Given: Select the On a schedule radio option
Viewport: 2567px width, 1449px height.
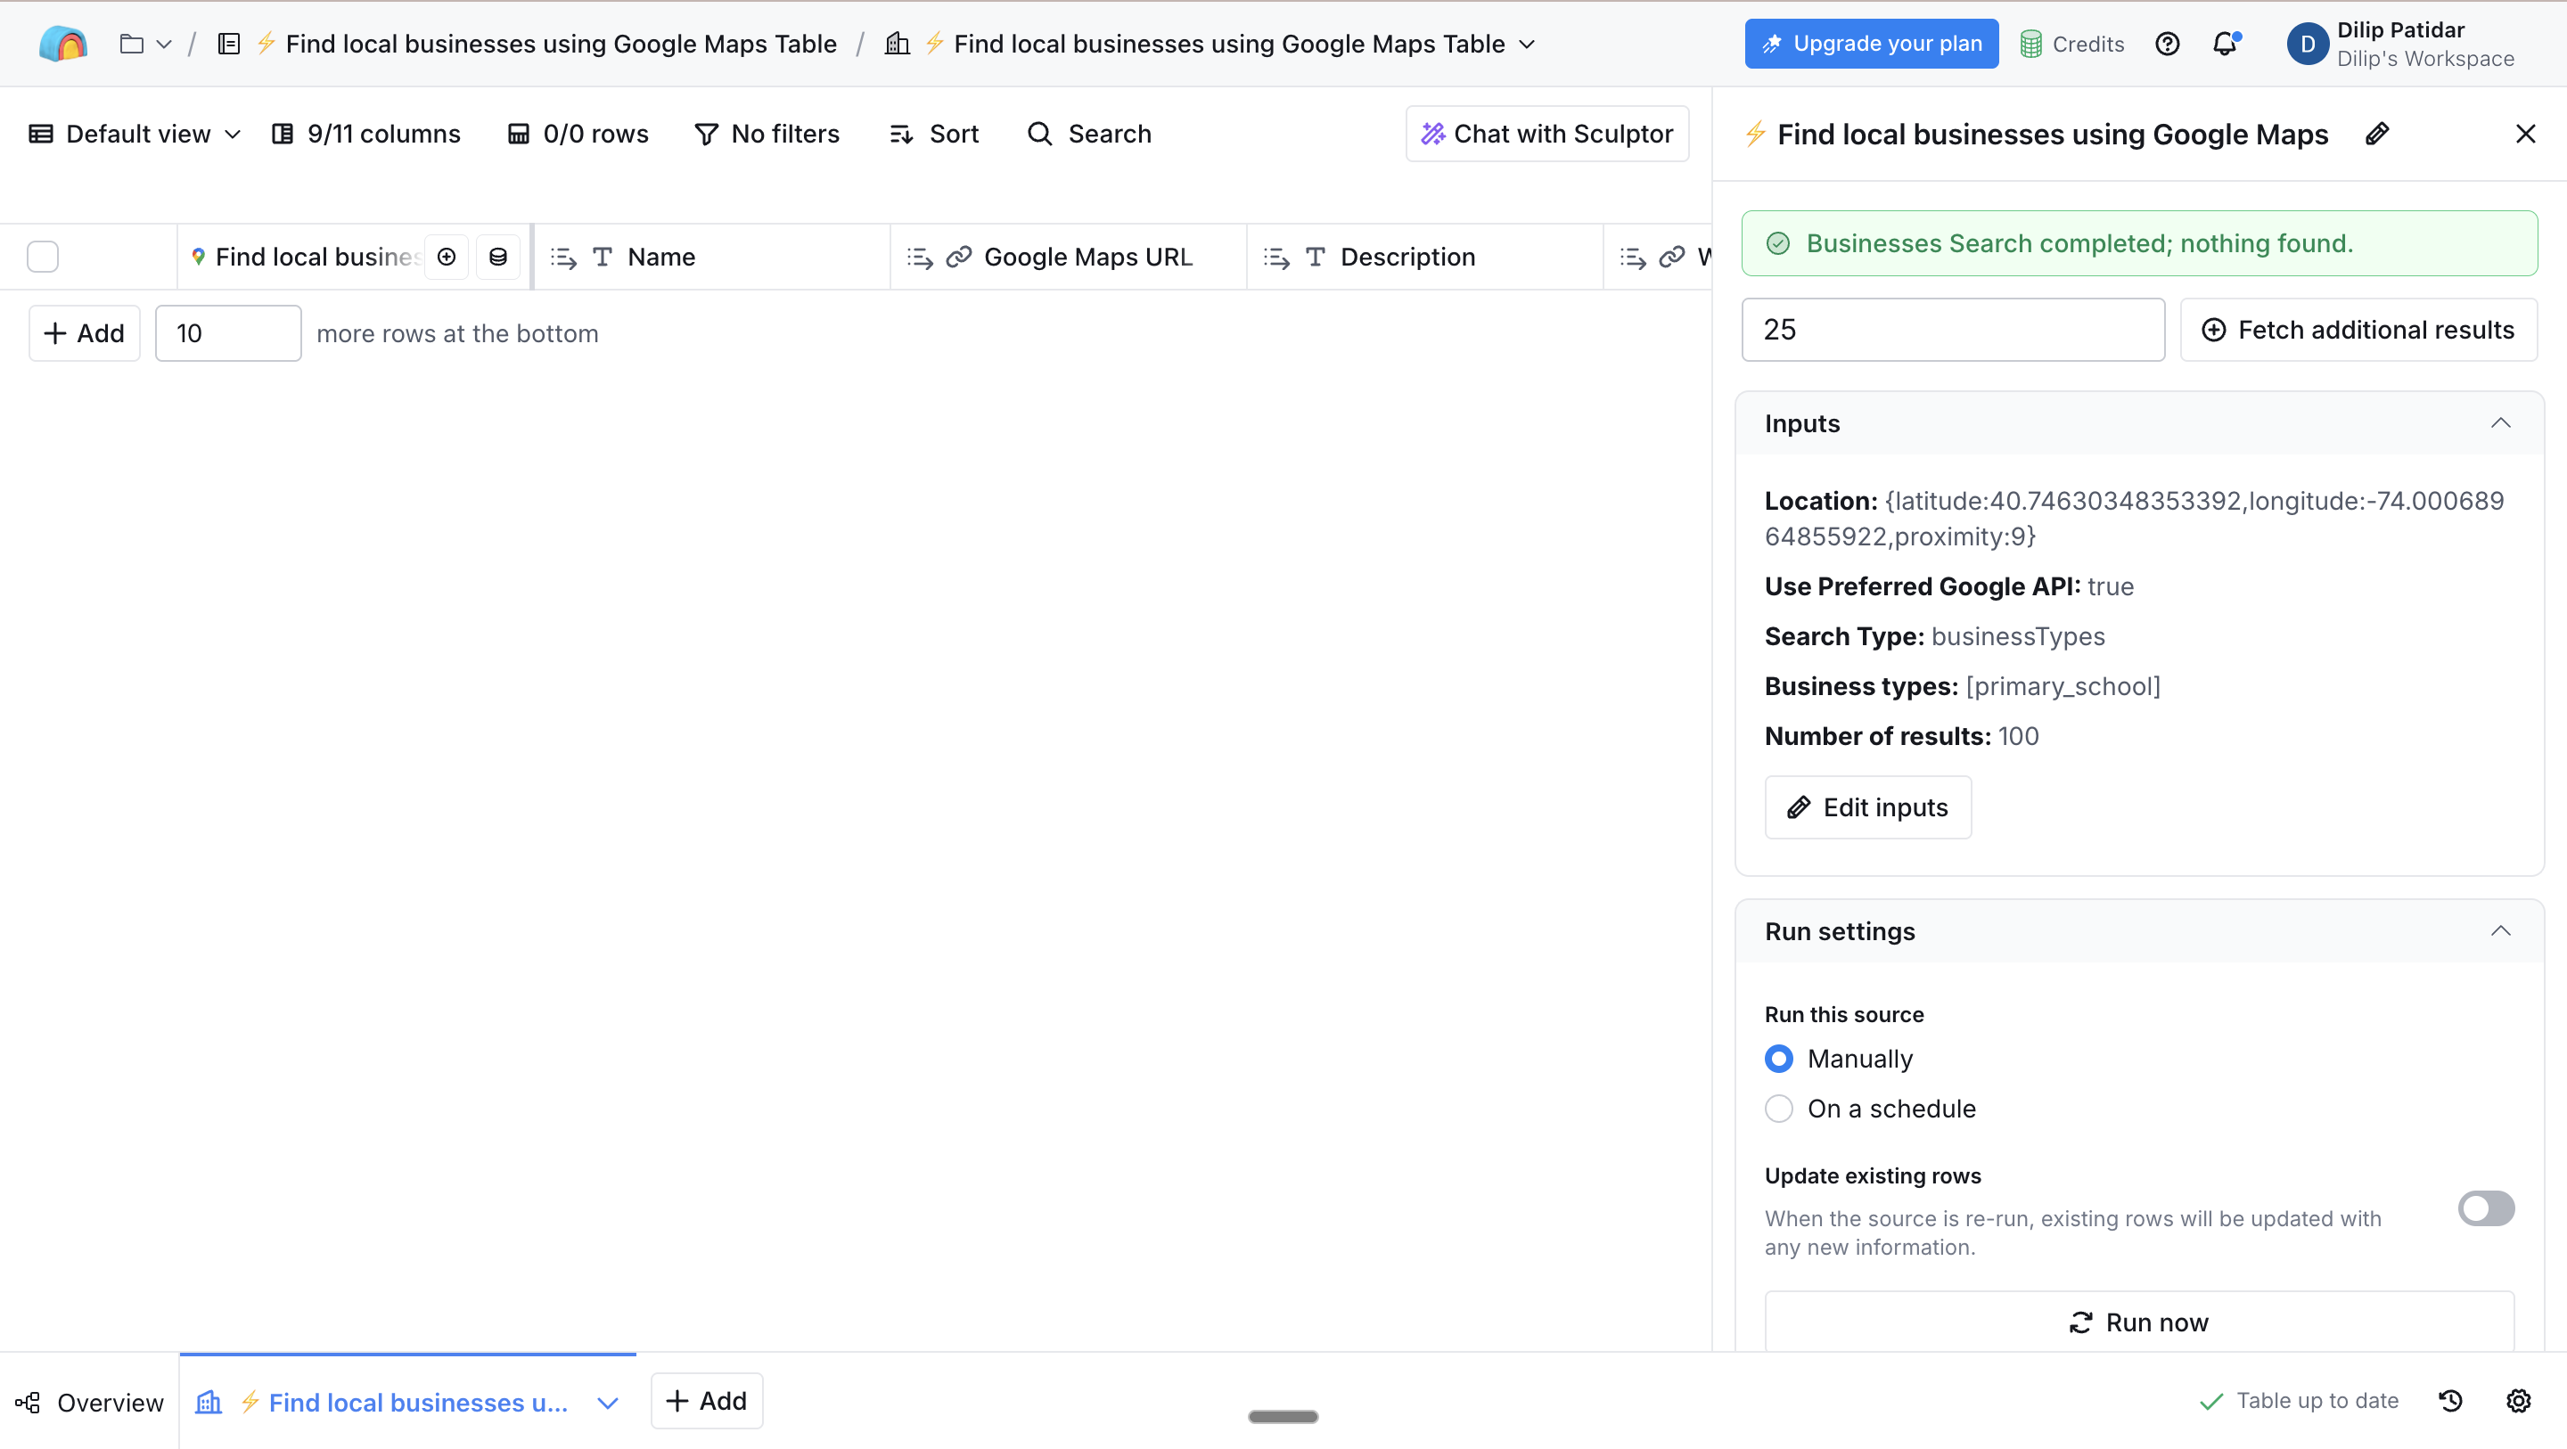Looking at the screenshot, I should [1779, 1109].
